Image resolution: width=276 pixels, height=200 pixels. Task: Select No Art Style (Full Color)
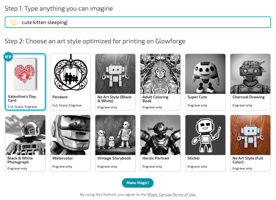[250, 143]
